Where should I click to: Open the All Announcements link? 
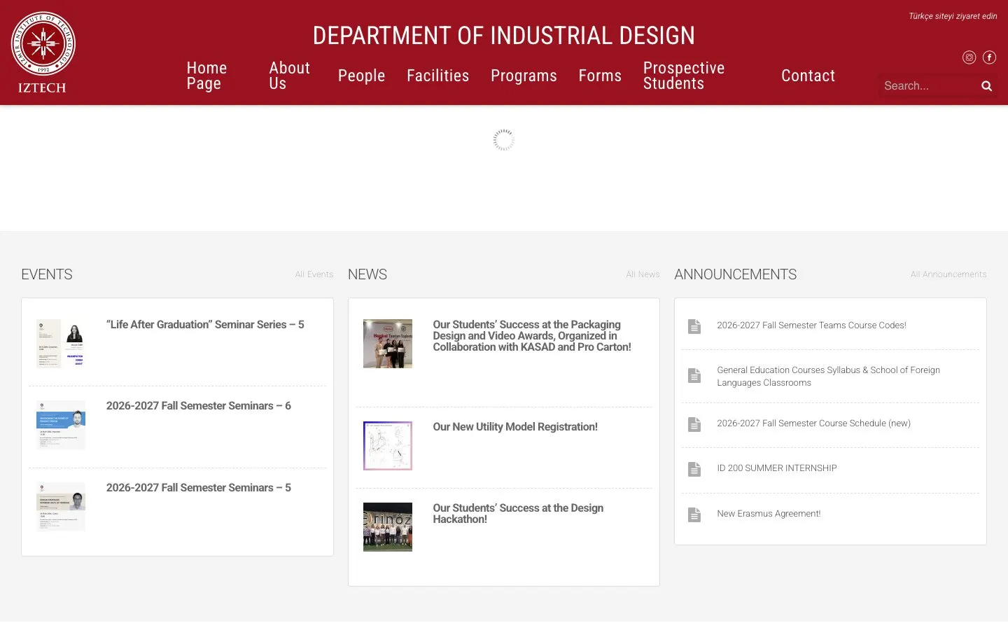tap(948, 274)
